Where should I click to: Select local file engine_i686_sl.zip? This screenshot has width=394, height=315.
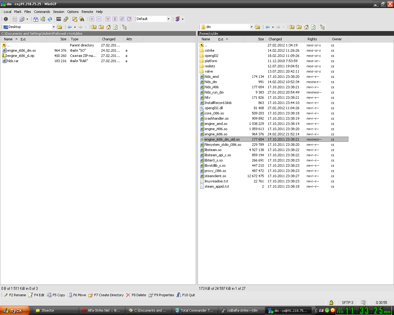[x=21, y=56]
